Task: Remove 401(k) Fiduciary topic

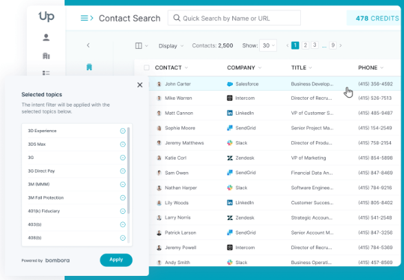Action: [x=122, y=211]
